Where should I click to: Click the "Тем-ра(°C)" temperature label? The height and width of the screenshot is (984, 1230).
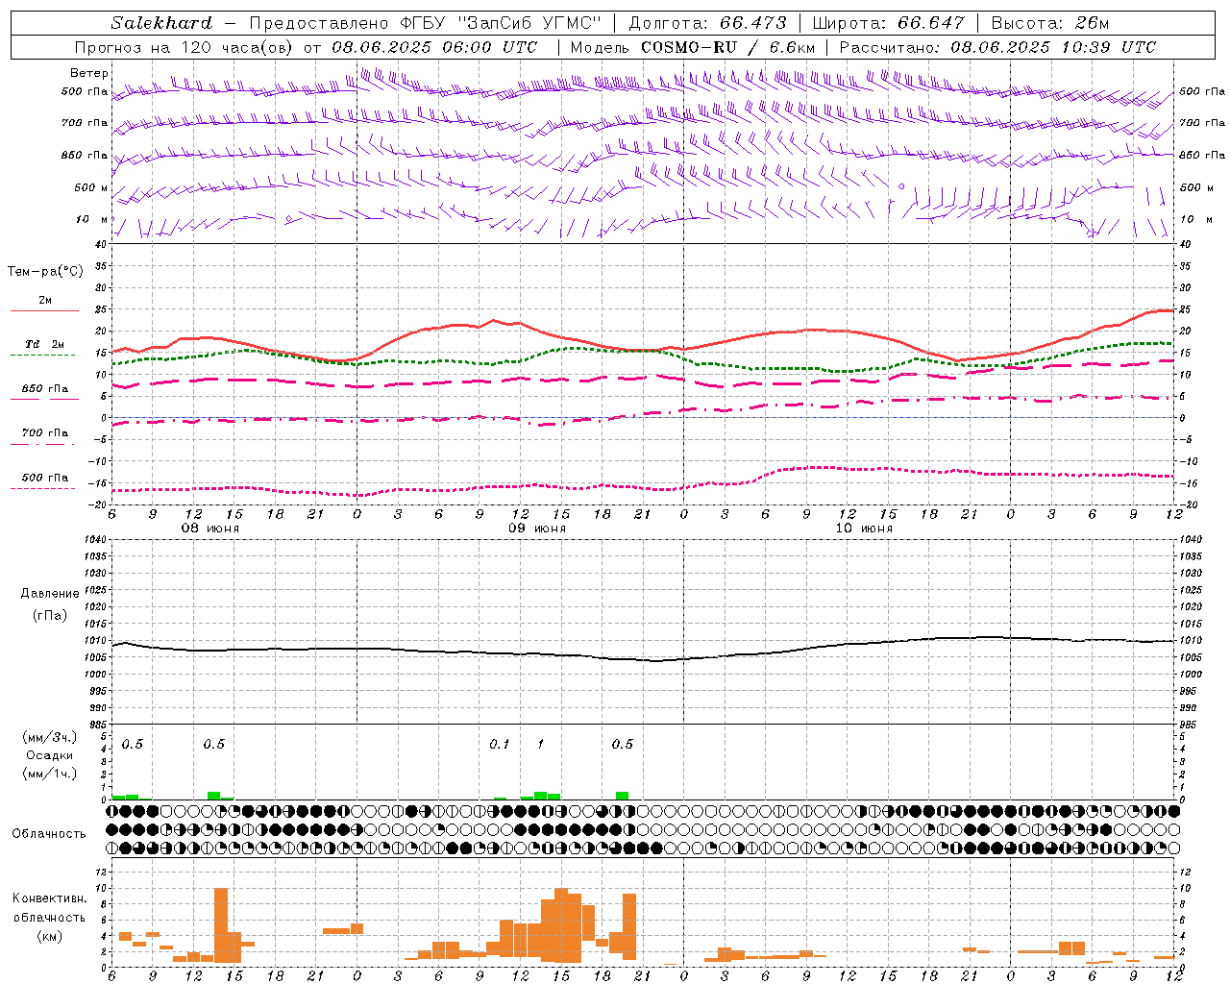pyautogui.click(x=45, y=272)
